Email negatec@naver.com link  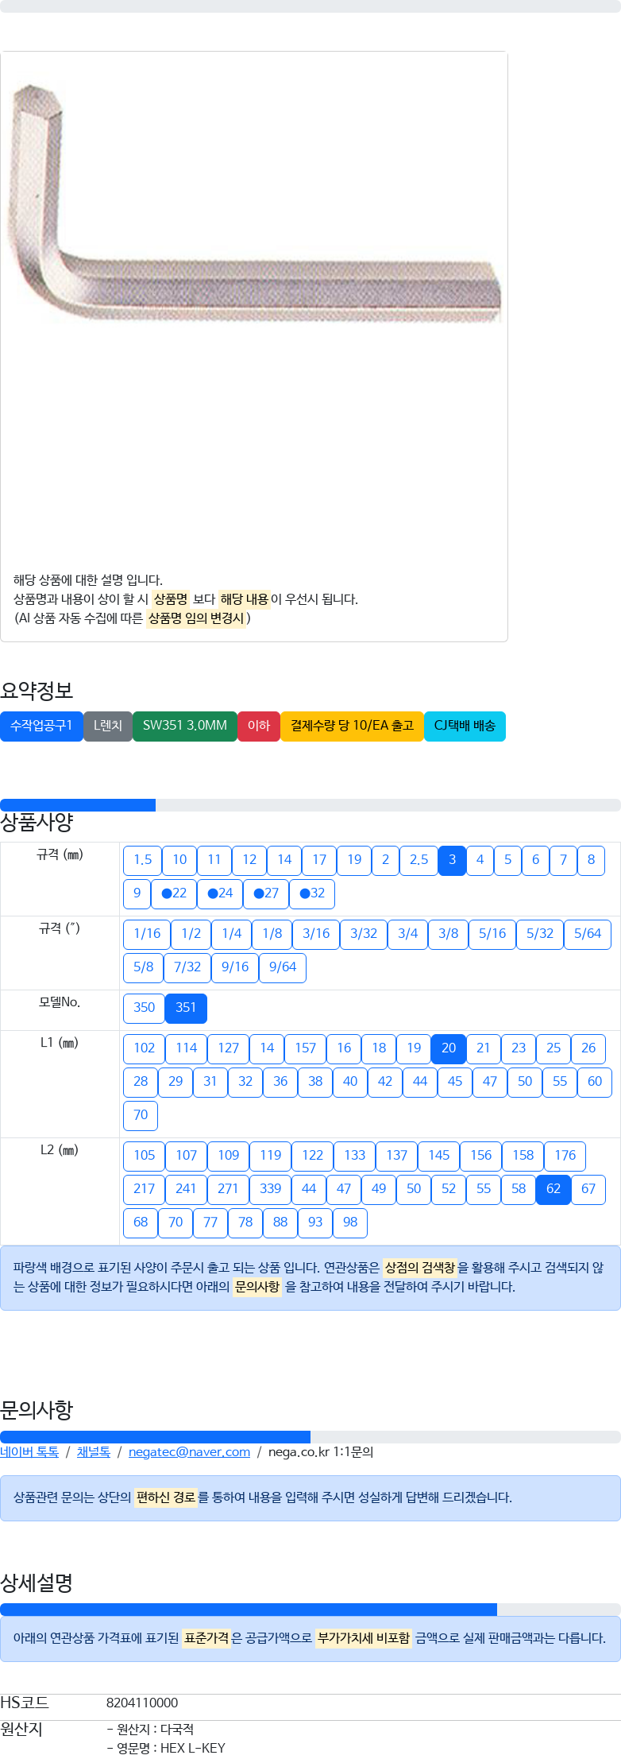coord(189,1452)
